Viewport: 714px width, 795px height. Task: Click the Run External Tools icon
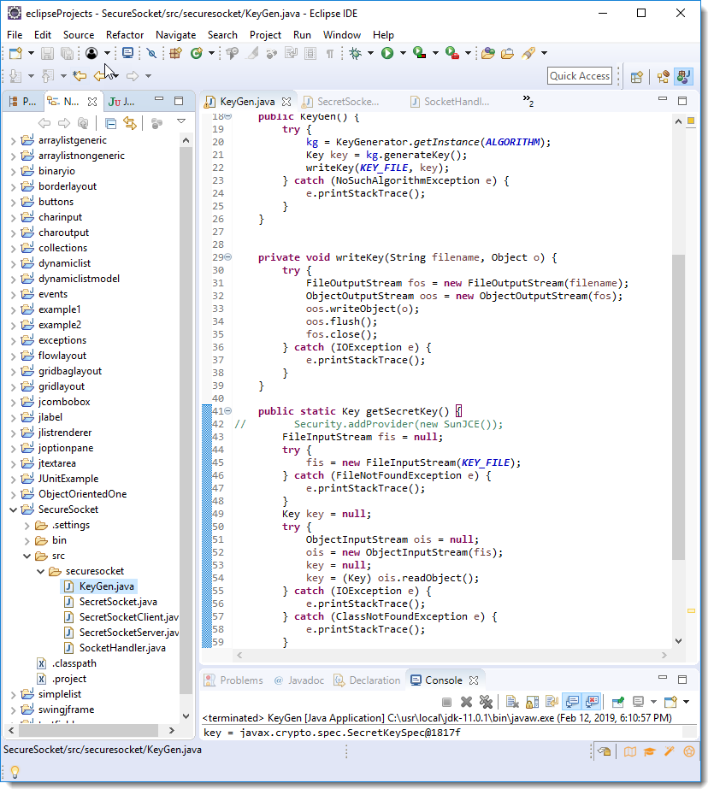(x=451, y=53)
